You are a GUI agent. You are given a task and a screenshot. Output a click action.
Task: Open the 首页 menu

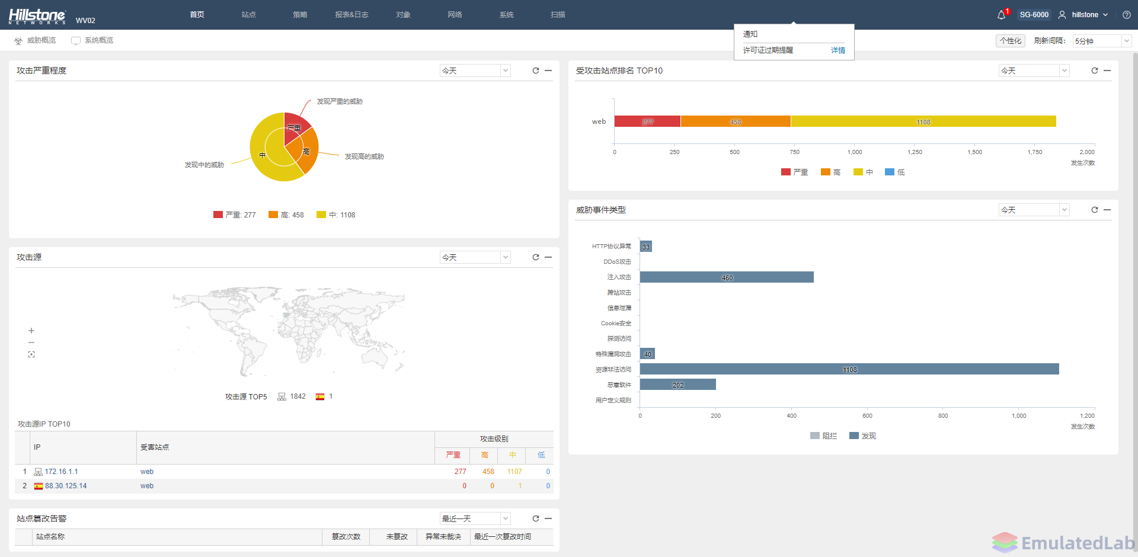197,15
